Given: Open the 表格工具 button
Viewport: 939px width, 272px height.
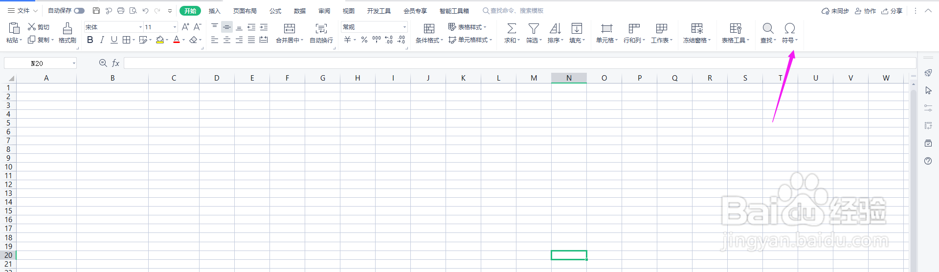Looking at the screenshot, I should tap(735, 33).
